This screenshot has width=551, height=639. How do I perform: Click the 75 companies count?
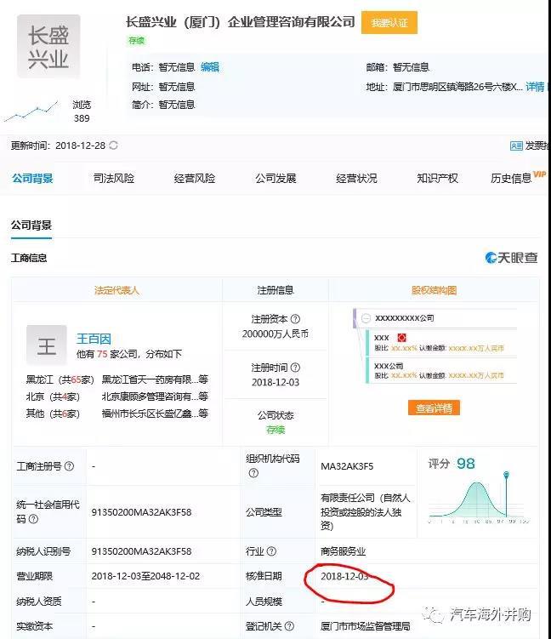[102, 354]
